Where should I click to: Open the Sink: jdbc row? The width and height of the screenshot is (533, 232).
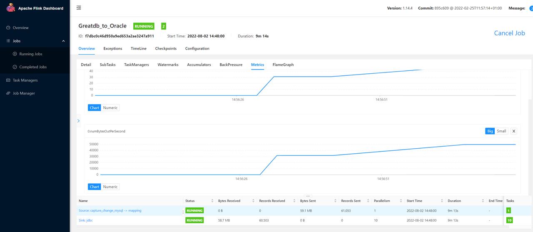click(85, 220)
